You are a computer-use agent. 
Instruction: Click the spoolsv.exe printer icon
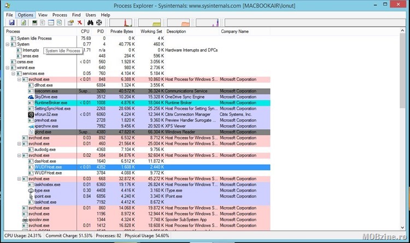[25, 219]
